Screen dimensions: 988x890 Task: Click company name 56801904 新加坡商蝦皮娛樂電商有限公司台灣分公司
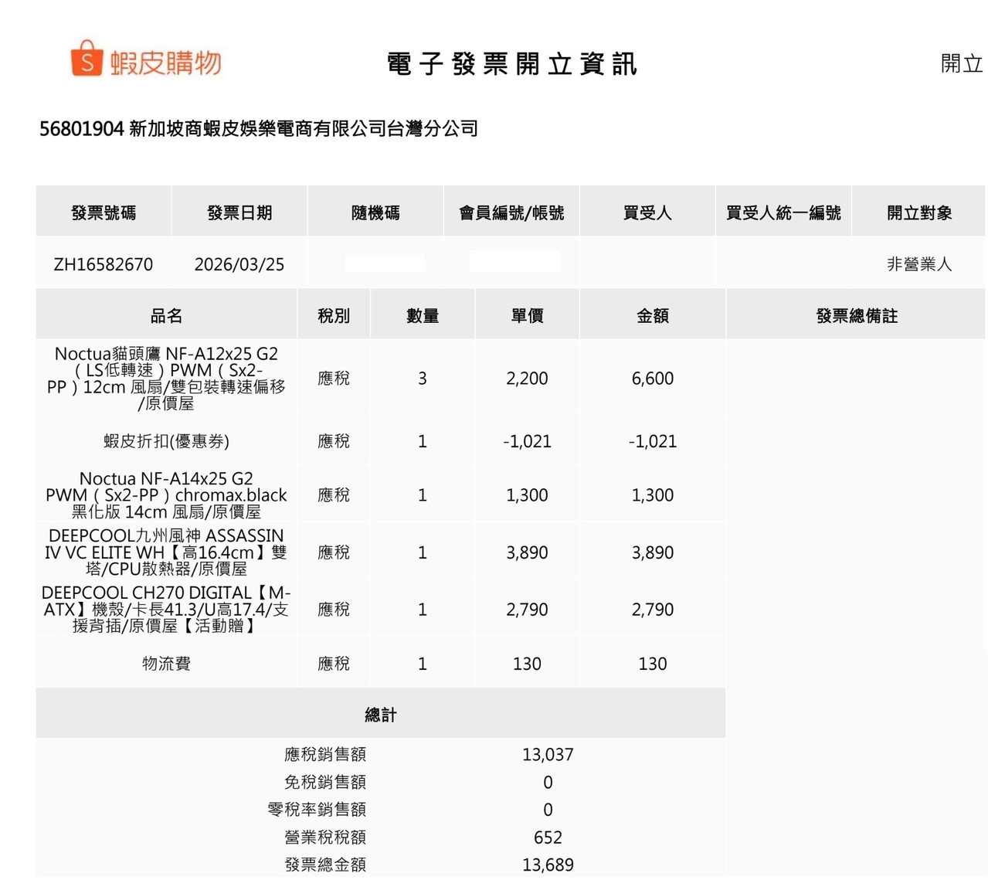tap(259, 128)
